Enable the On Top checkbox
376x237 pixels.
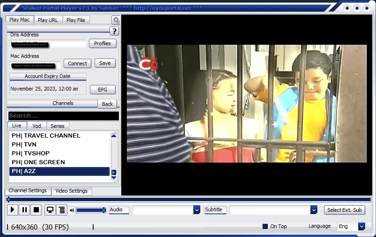pyautogui.click(x=265, y=226)
